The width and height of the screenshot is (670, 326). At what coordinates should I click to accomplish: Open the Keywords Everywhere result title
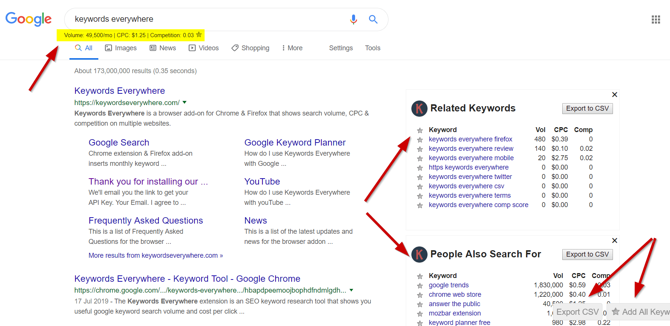click(x=119, y=91)
